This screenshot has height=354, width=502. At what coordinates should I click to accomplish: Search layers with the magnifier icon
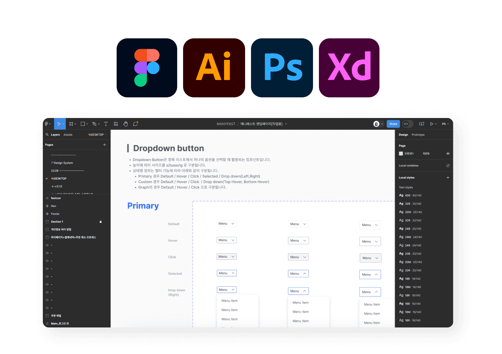pyautogui.click(x=47, y=135)
